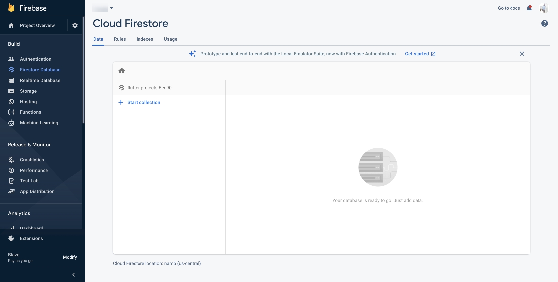Switch to the Rules tab

pos(120,39)
